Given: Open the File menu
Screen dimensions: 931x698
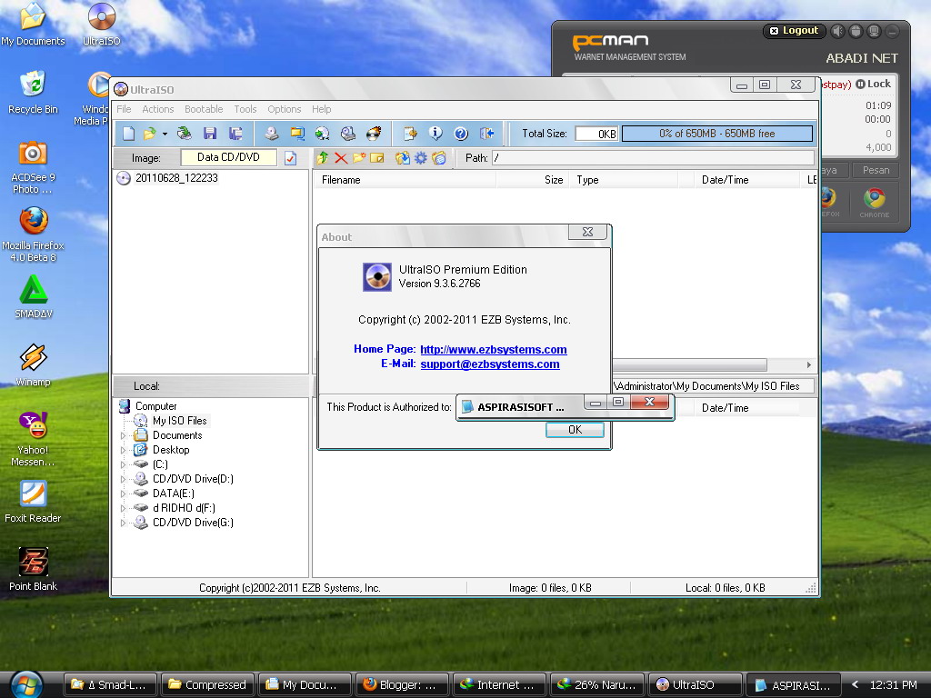Looking at the screenshot, I should [124, 109].
